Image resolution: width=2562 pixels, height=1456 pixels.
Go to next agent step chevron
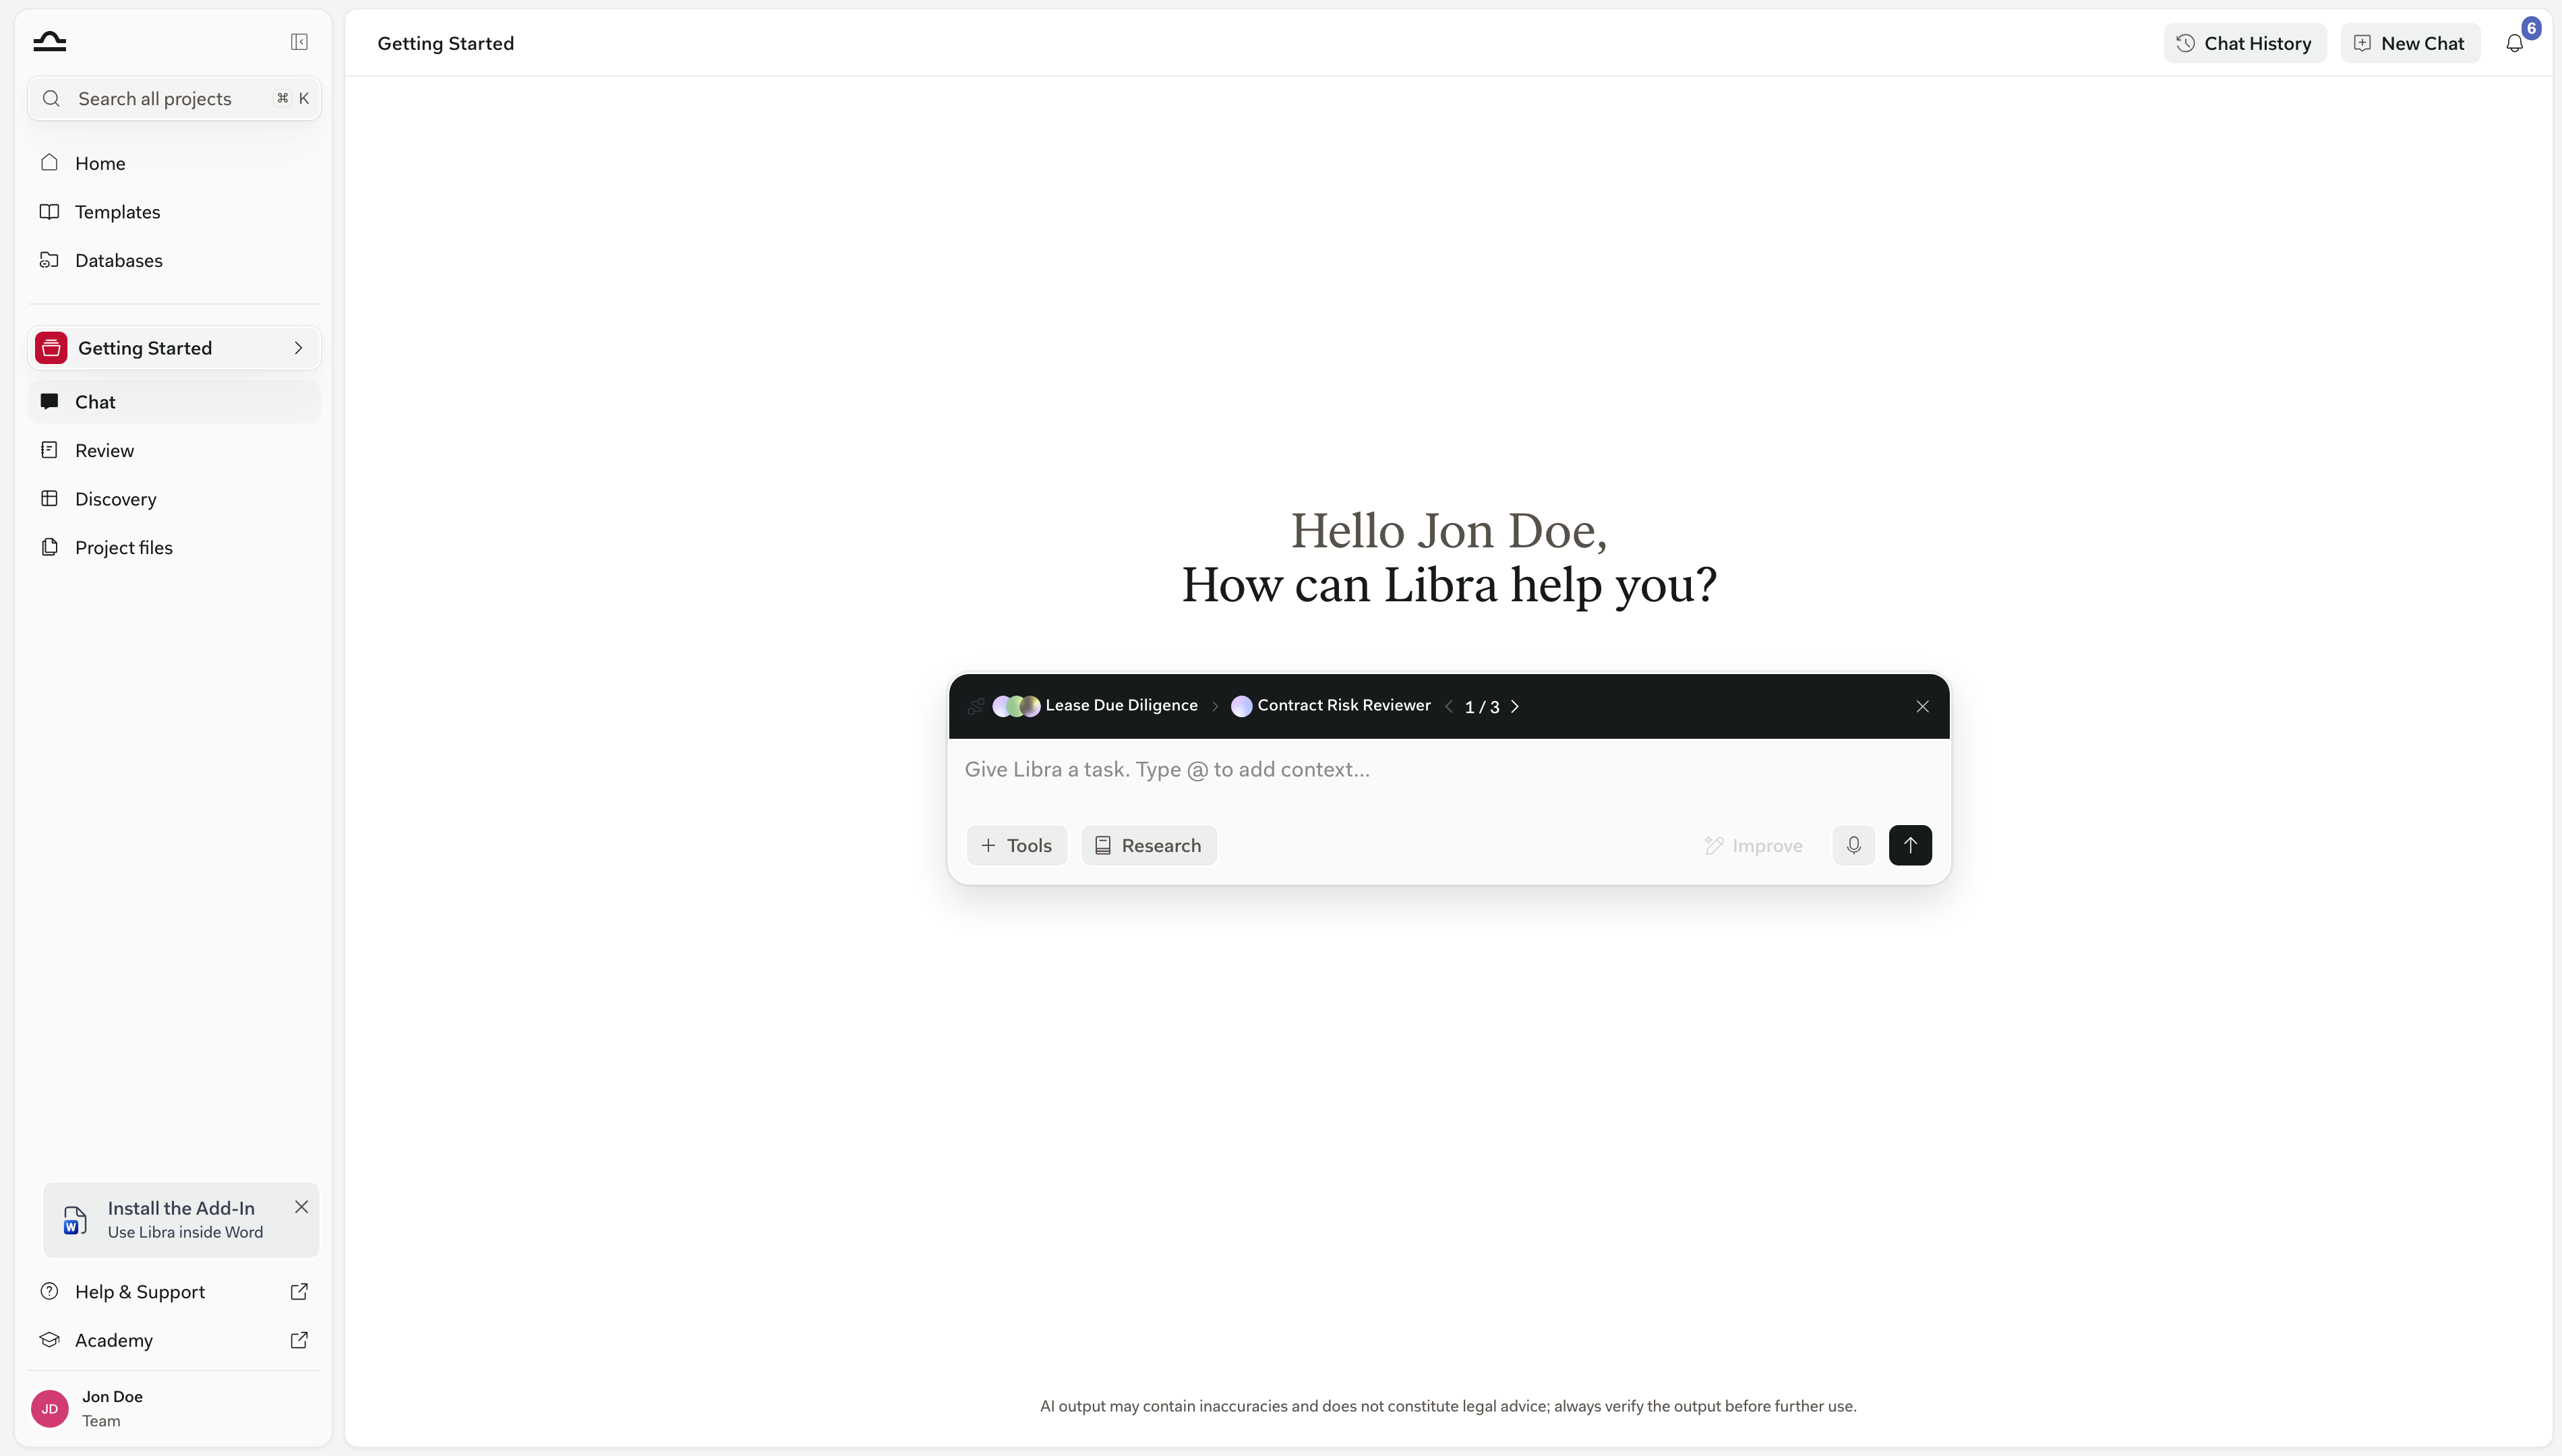point(1515,706)
